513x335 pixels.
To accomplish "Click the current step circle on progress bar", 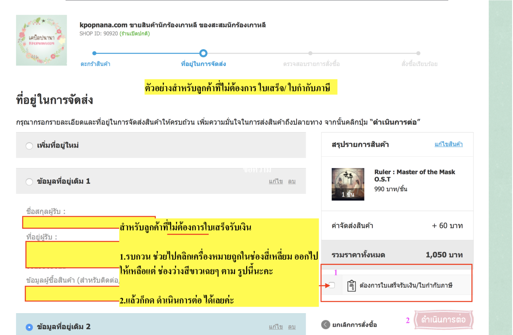I will (x=203, y=53).
